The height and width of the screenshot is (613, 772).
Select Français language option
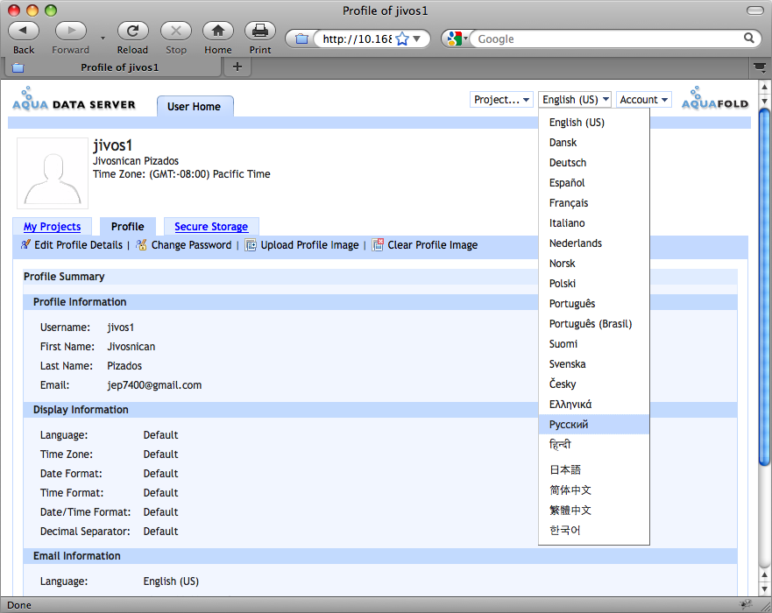[x=594, y=203]
